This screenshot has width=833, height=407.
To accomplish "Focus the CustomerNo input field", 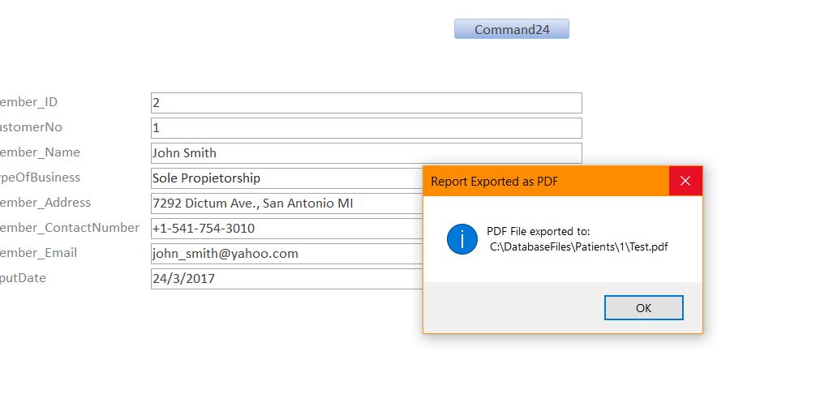I will pyautogui.click(x=365, y=128).
